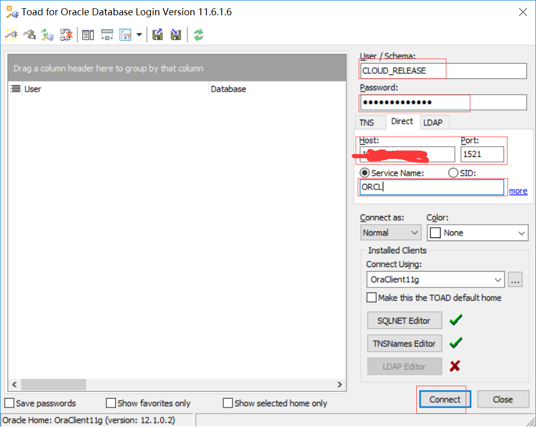
Task: Switch to the Direct tab
Action: pyautogui.click(x=402, y=121)
